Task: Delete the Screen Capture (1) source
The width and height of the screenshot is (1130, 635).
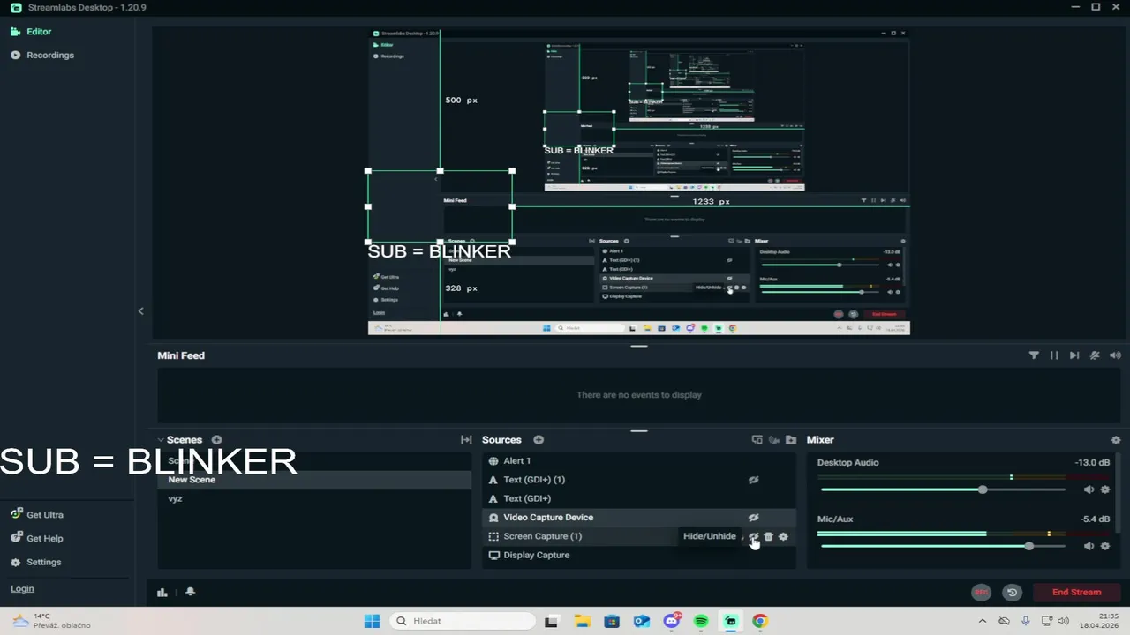Action: [x=768, y=536]
